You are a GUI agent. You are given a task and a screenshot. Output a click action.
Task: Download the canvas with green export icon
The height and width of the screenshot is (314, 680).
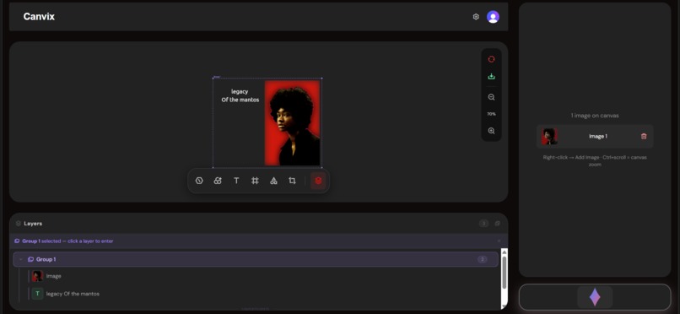pos(491,76)
